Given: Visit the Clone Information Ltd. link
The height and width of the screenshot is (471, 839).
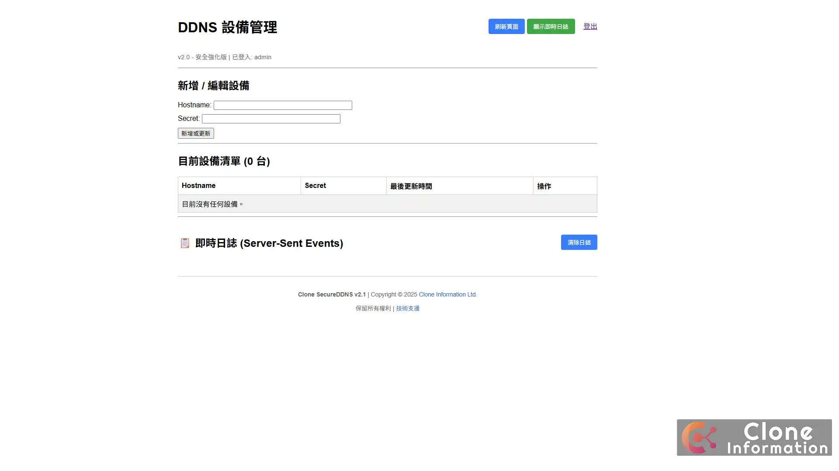Looking at the screenshot, I should coord(447,294).
